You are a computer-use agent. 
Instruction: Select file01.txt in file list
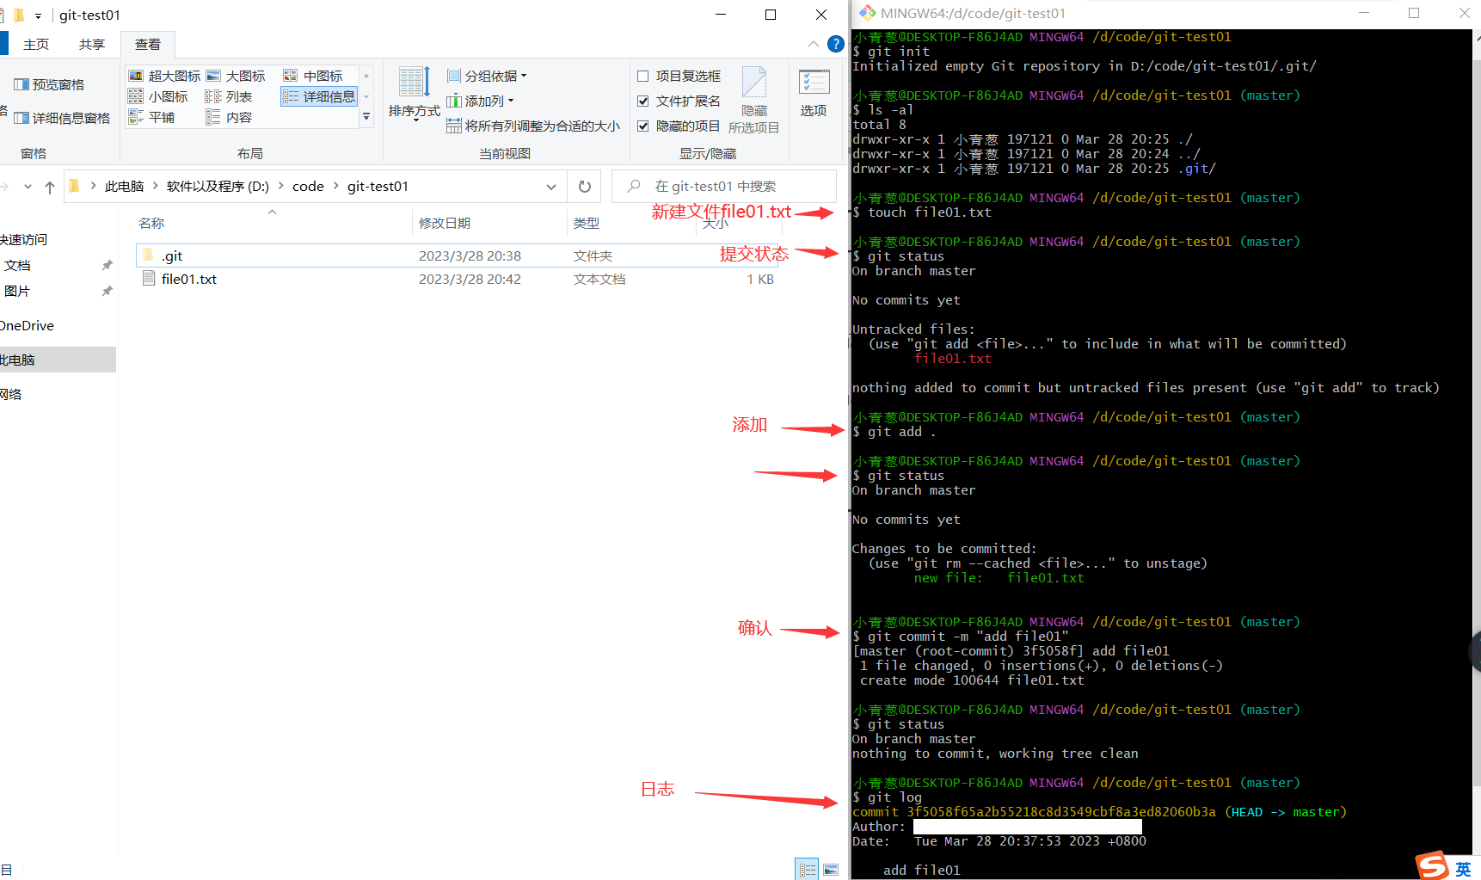pyautogui.click(x=458, y=279)
